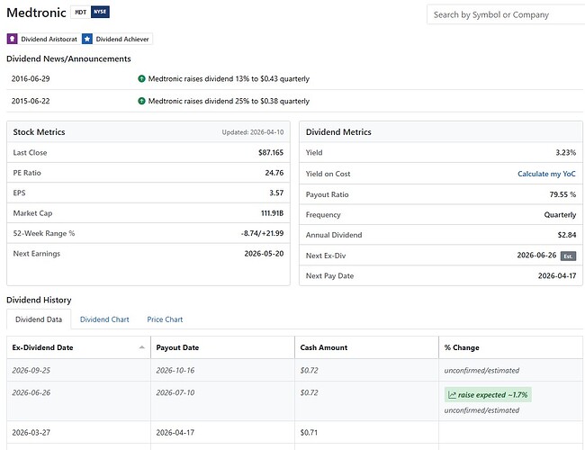Sort table by Ex-Dividend Date arrow

(x=142, y=347)
